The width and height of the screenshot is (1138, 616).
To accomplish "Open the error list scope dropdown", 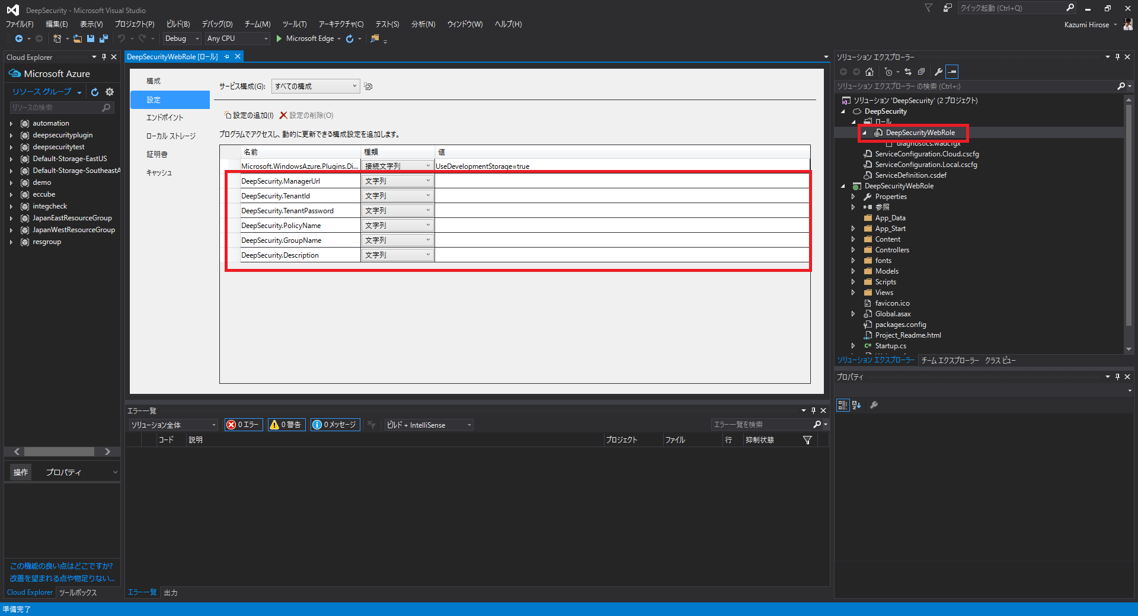I will coord(173,425).
